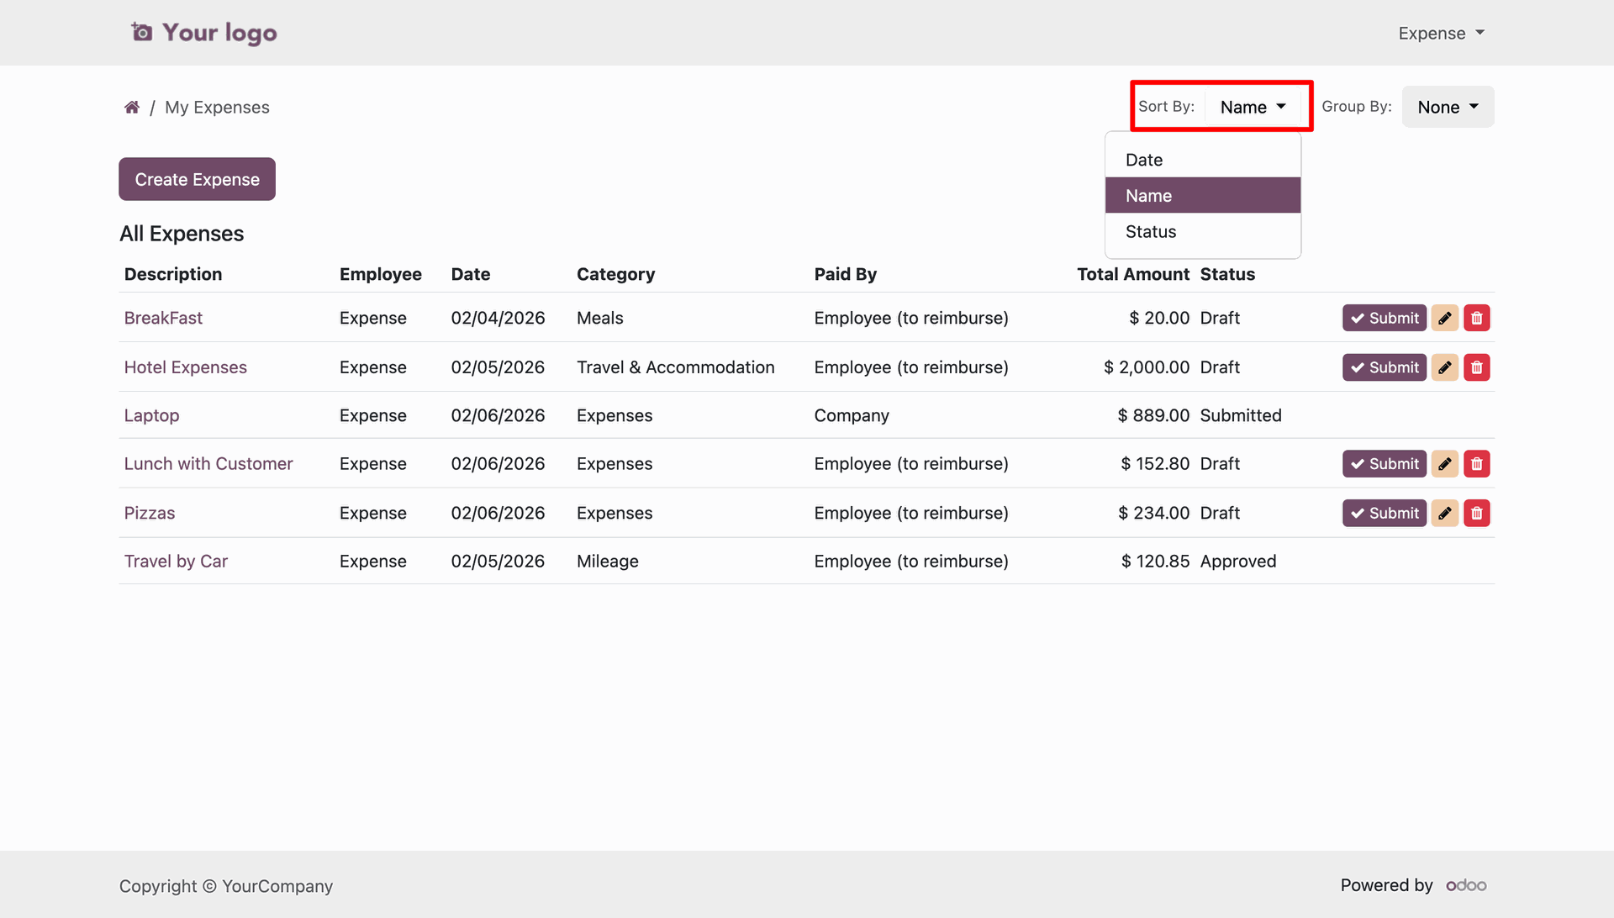Open the Pizzas expense link
Image resolution: width=1614 pixels, height=918 pixels.
tap(149, 513)
